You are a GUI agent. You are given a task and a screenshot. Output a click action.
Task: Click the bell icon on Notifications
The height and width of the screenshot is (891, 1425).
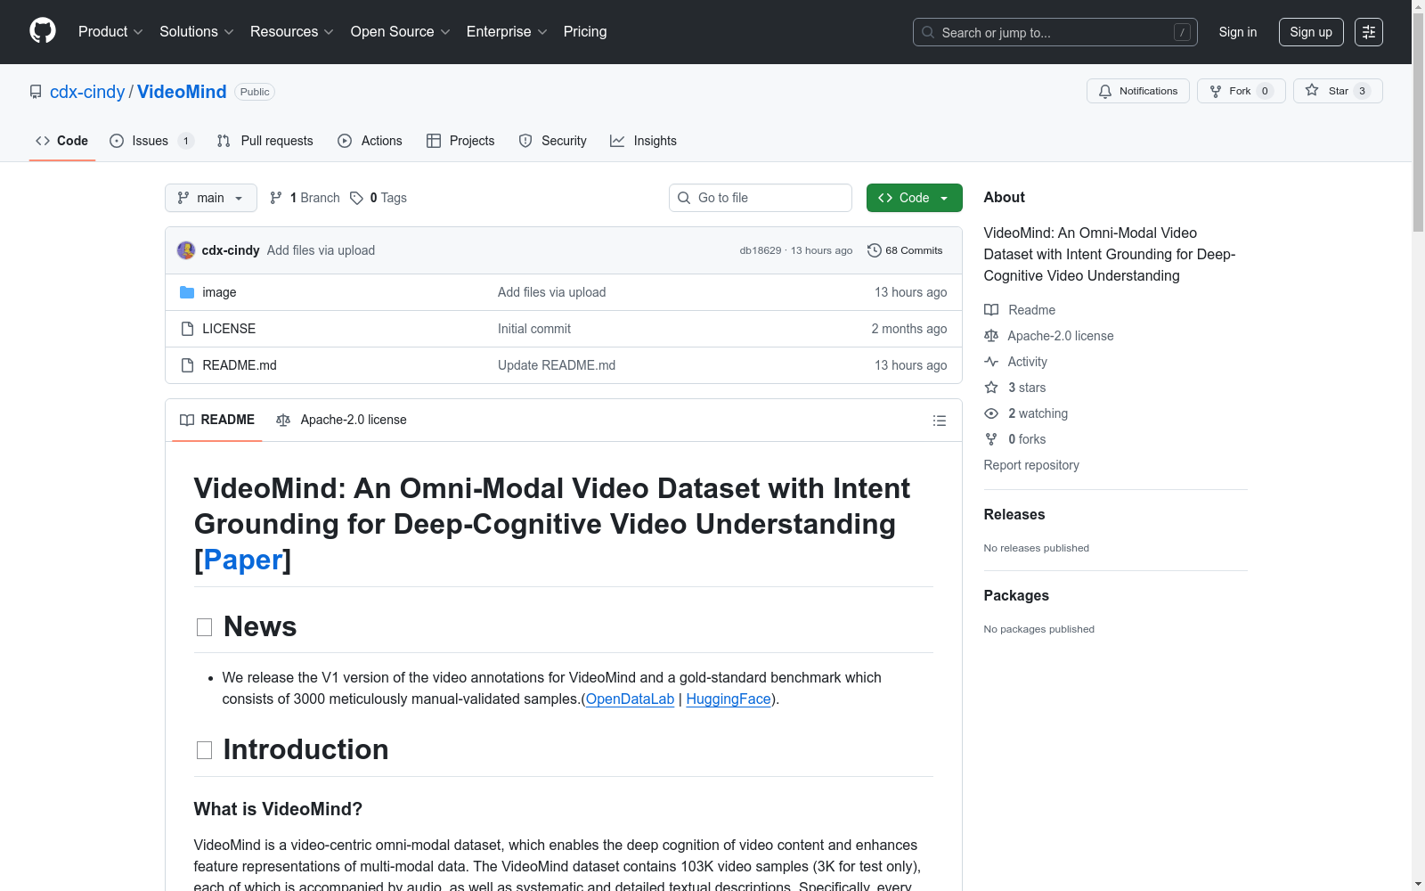click(1105, 91)
